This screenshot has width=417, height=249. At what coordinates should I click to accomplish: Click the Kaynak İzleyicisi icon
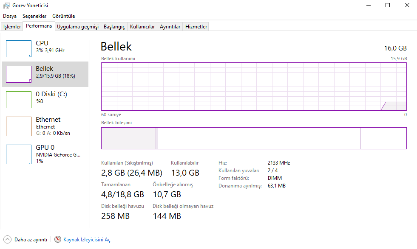coord(58,240)
